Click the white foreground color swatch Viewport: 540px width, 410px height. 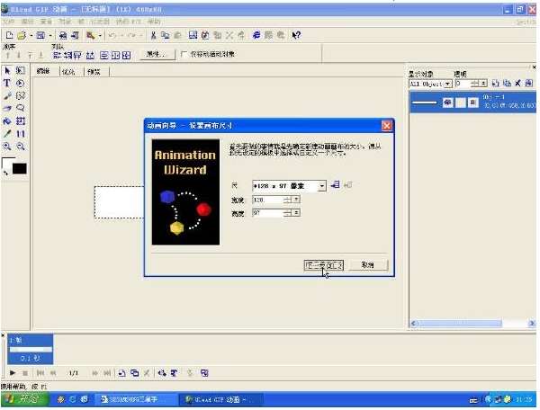[8, 163]
